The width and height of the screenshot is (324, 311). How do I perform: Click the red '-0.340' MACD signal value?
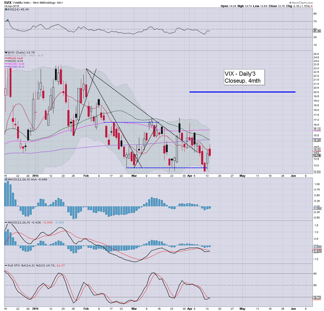47,223
